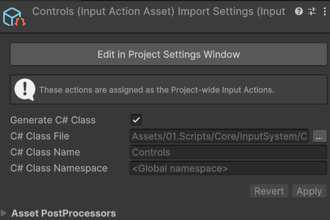
Task: Click the exclamation info icon in message box
Action: pyautogui.click(x=25, y=89)
